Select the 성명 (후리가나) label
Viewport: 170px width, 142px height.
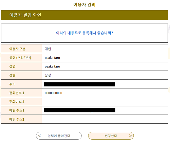(x=20, y=58)
